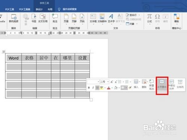The height and width of the screenshot is (140, 187).
Task: Open Document Parts (文档部件) icon
Action: click(x=102, y=19)
